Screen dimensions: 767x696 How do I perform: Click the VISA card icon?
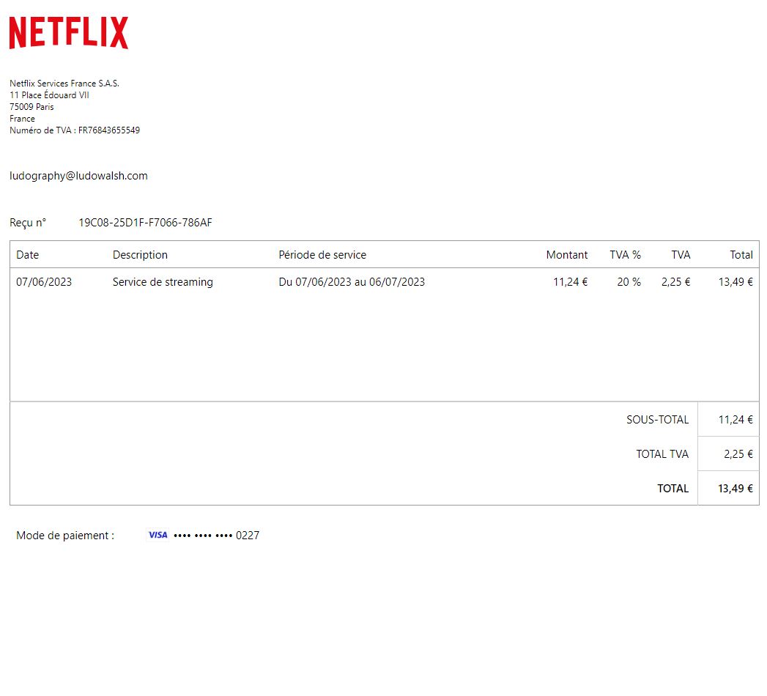pyautogui.click(x=158, y=536)
